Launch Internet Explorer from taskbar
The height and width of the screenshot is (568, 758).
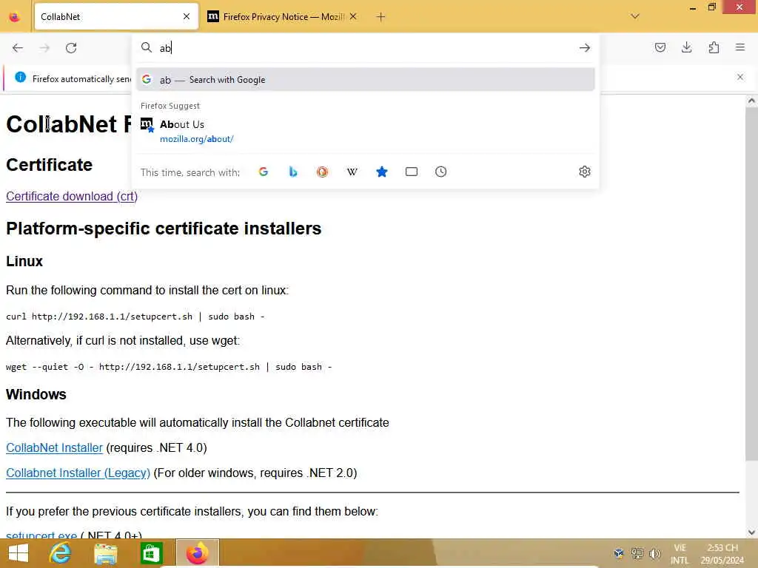point(61,553)
